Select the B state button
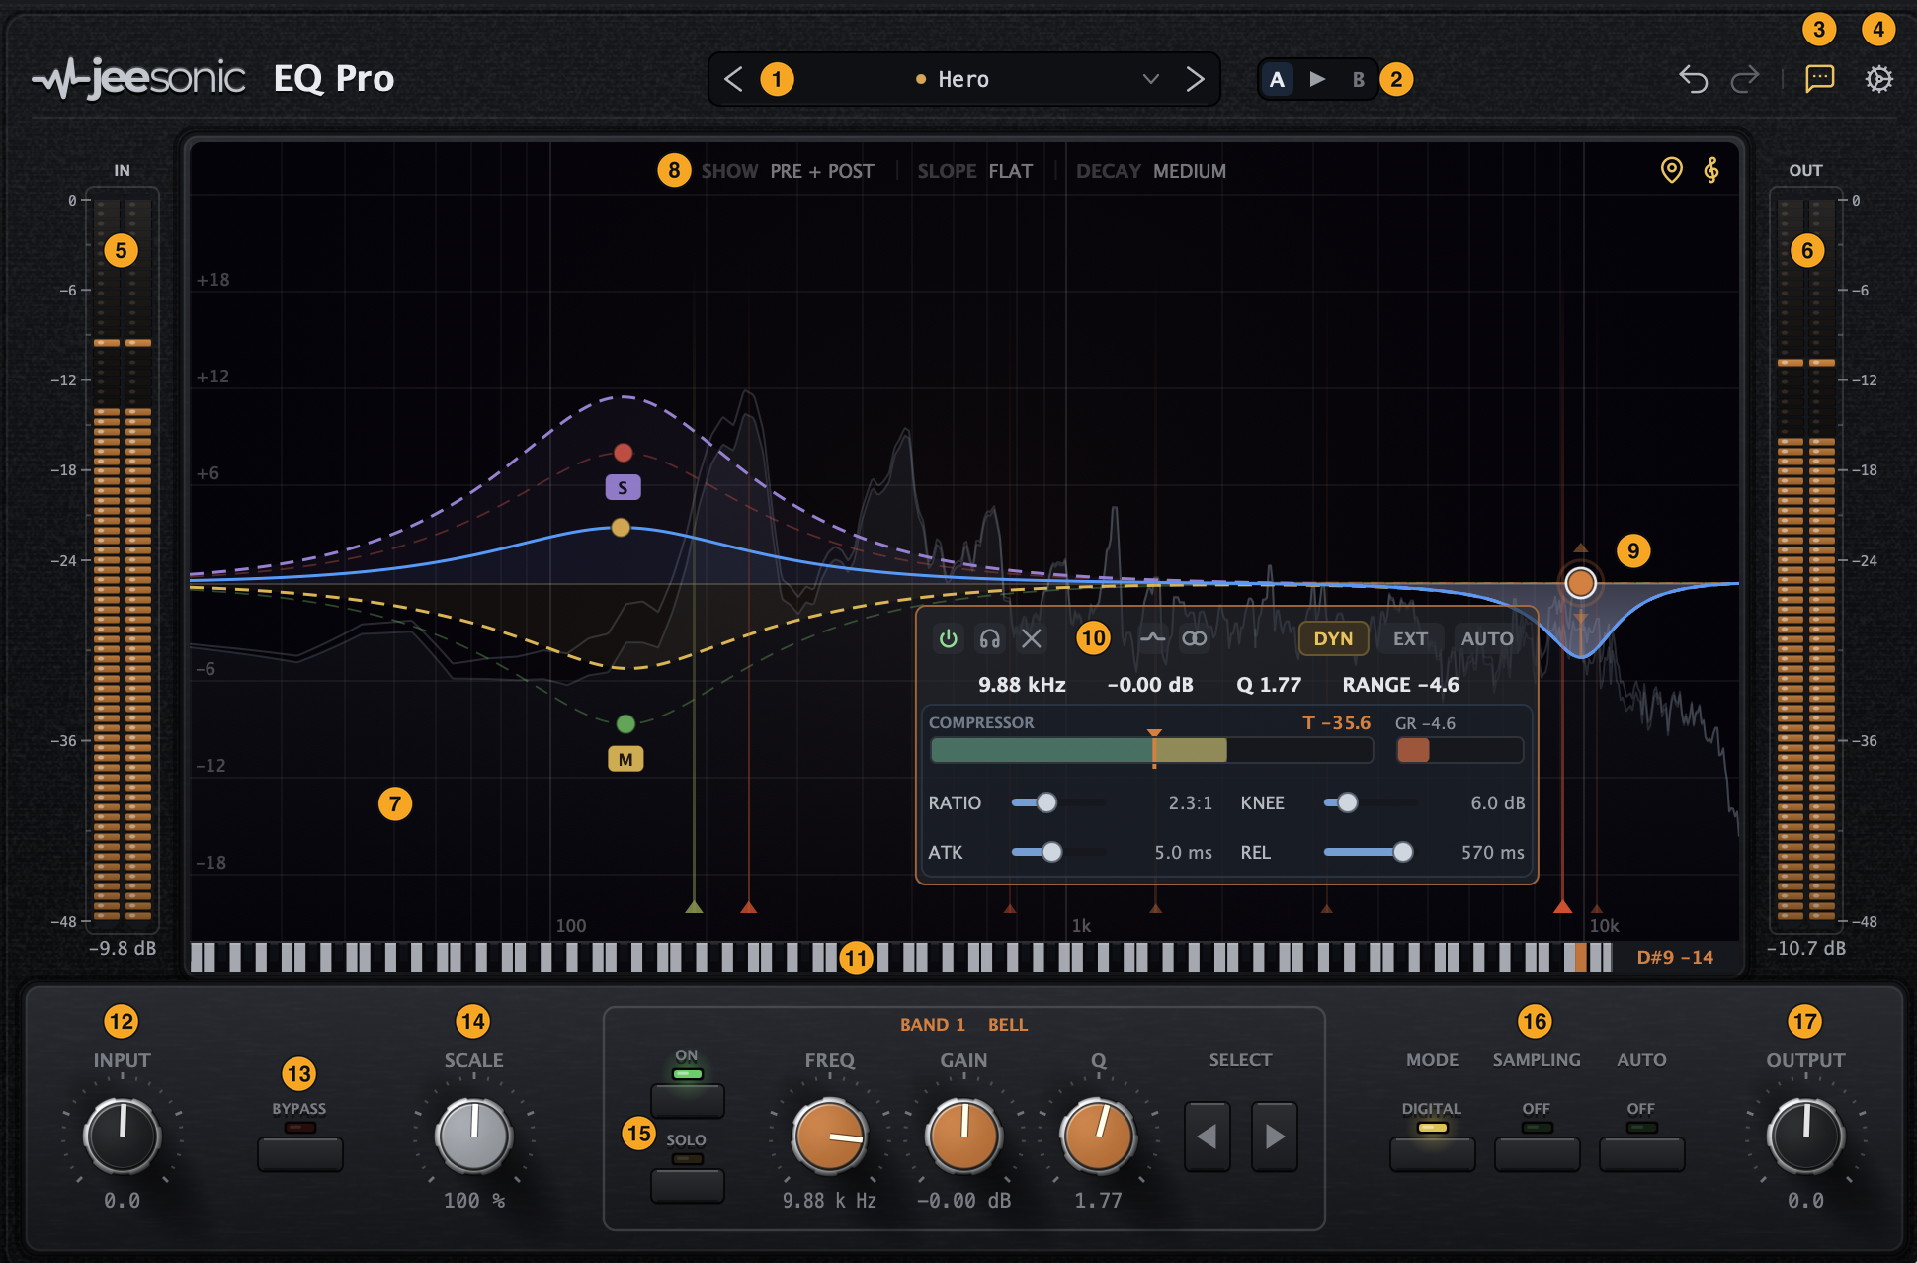The height and width of the screenshot is (1263, 1917). tap(1359, 79)
